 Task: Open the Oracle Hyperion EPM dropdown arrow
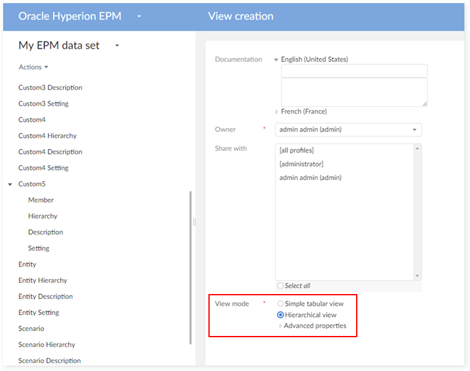139,16
